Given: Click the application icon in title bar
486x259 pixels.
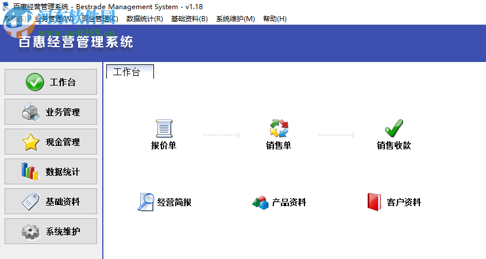Looking at the screenshot, I should pos(6,6).
